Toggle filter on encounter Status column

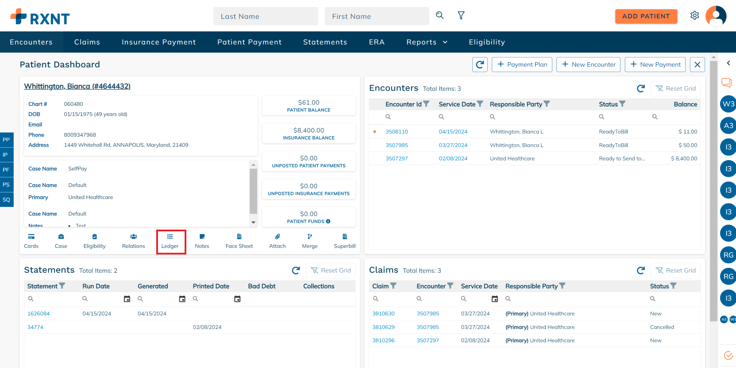pyautogui.click(x=622, y=104)
